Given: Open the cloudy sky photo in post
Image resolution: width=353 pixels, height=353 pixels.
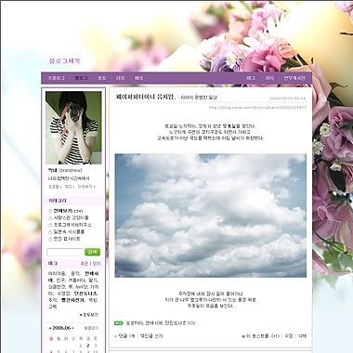Looking at the screenshot, I should coord(211,216).
